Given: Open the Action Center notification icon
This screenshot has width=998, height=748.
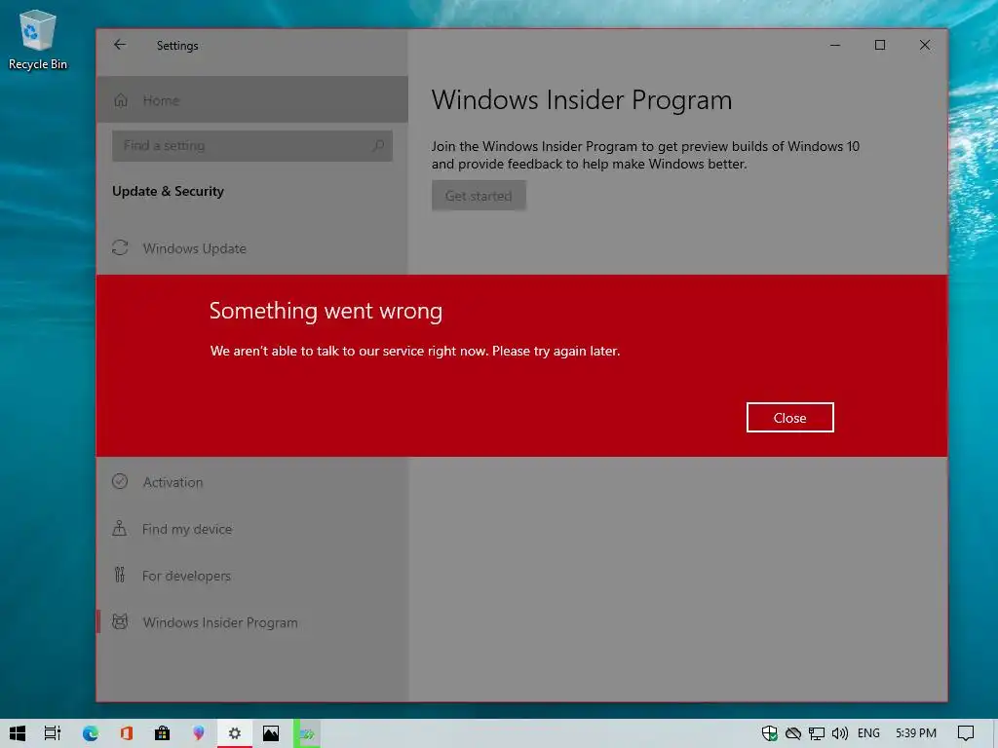Looking at the screenshot, I should click(966, 733).
